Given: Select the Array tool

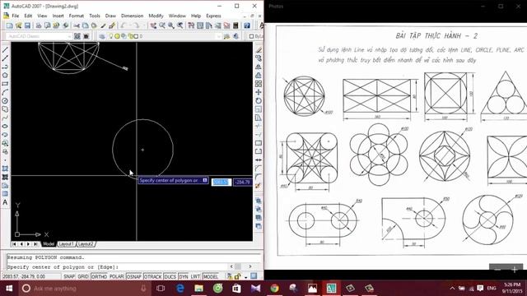Looking at the screenshot, I should (x=258, y=84).
